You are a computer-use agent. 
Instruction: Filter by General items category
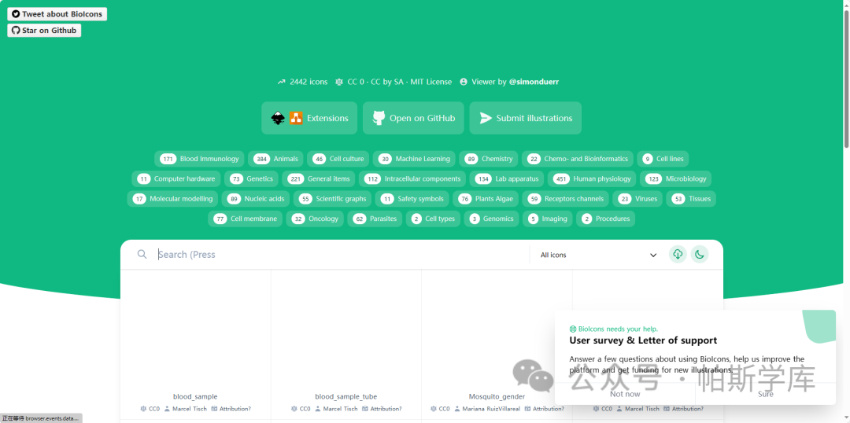[x=319, y=178]
